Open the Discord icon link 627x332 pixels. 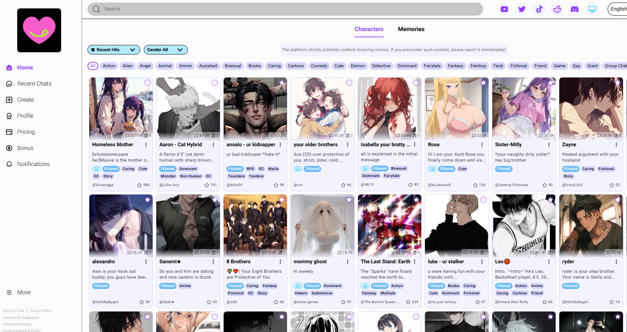tap(574, 9)
